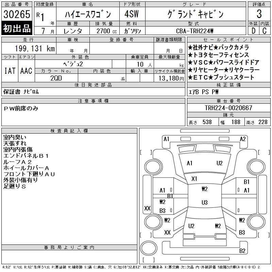Select chassis number TRH224-0020667
This screenshot has height=272, width=272.
point(228,108)
